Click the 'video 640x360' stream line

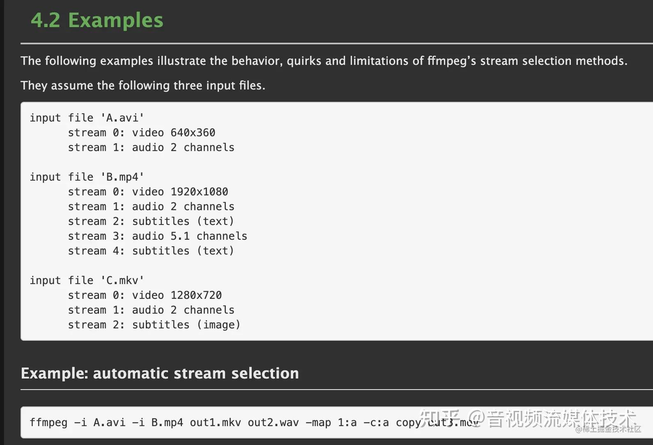coord(142,133)
